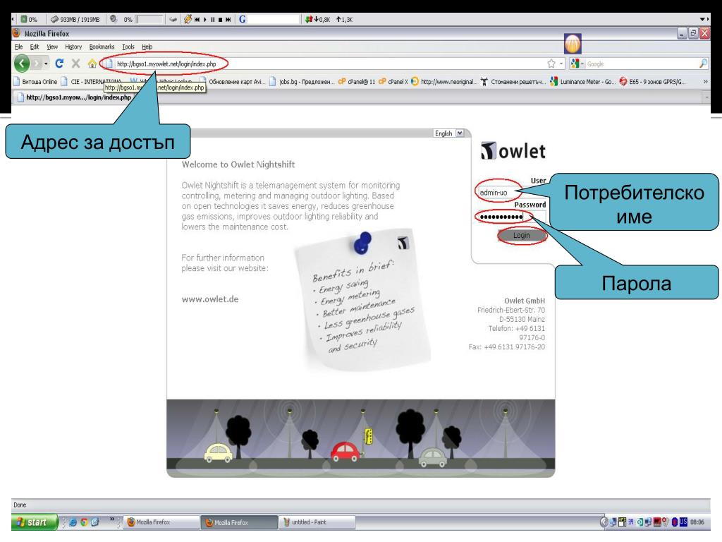
Task: Open the Витоша Online bookmark
Action: [35, 82]
